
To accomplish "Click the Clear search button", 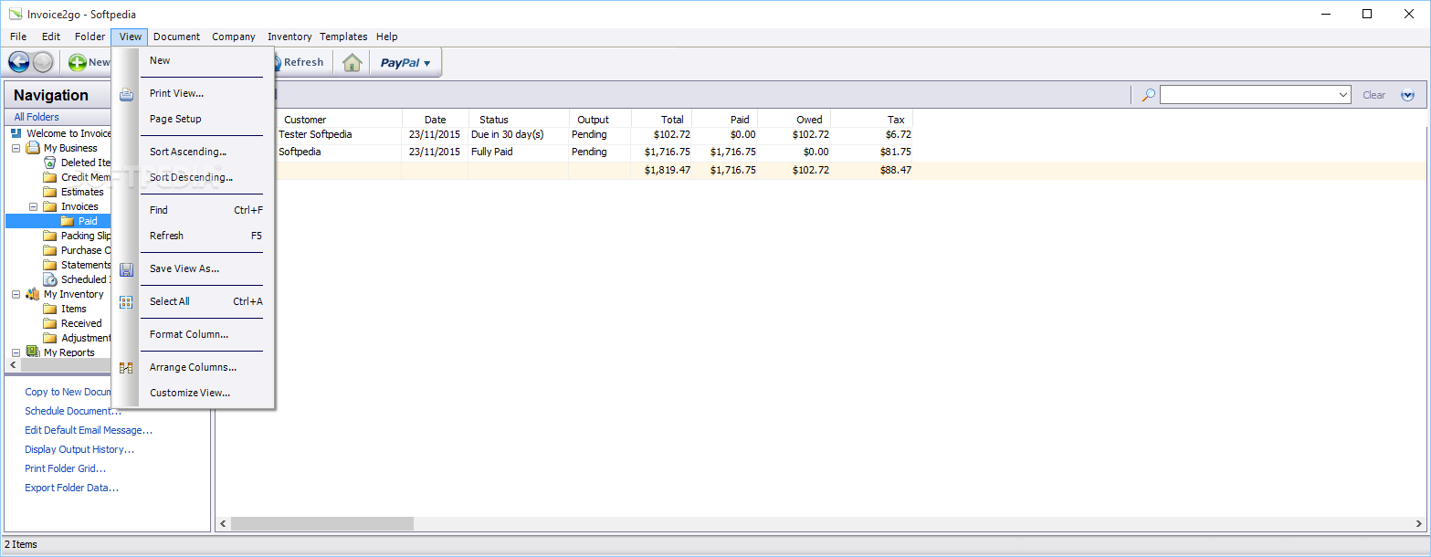I will tap(1373, 95).
